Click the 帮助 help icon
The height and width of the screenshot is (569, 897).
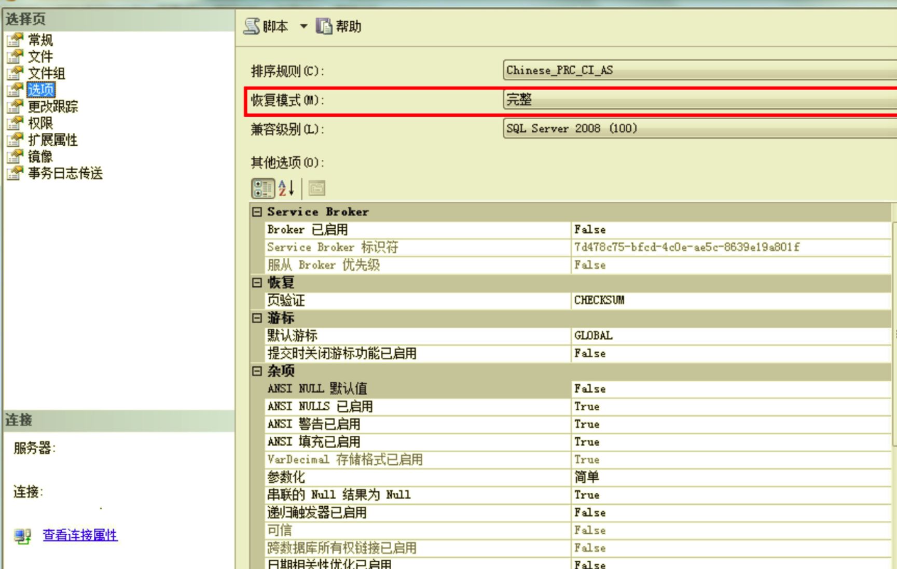(324, 26)
